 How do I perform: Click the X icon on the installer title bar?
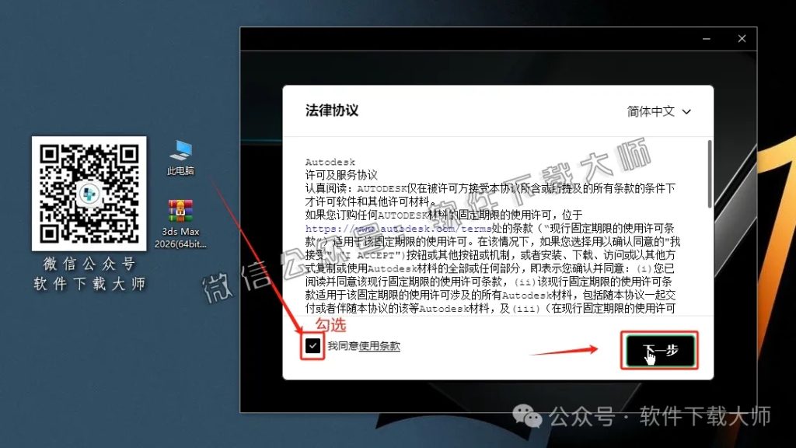tap(741, 38)
